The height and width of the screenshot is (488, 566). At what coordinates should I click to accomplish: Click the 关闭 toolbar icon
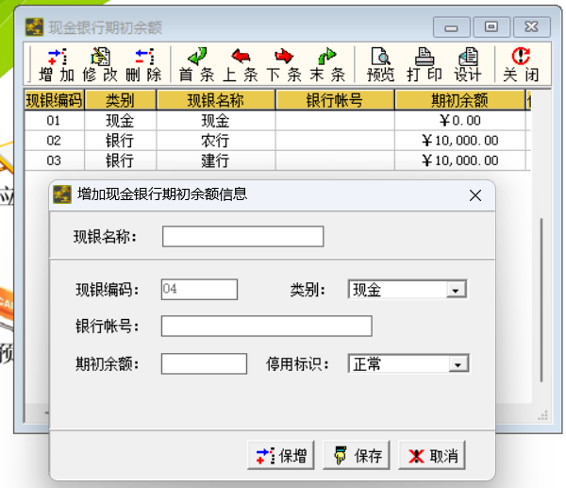pos(521,64)
